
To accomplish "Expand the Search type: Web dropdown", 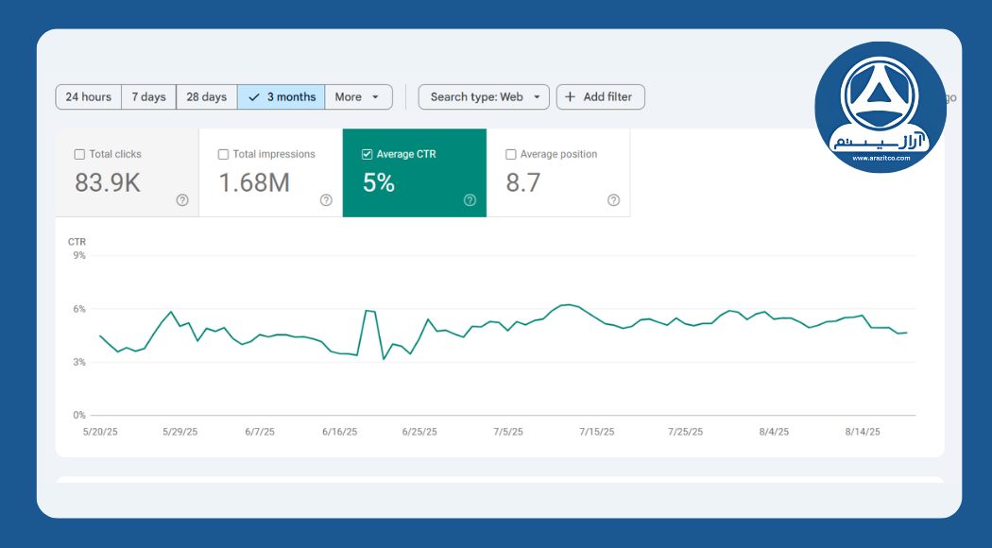I will pyautogui.click(x=484, y=97).
